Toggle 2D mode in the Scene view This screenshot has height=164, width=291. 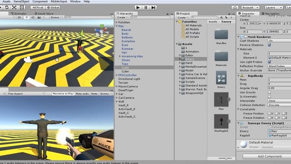click(19, 17)
